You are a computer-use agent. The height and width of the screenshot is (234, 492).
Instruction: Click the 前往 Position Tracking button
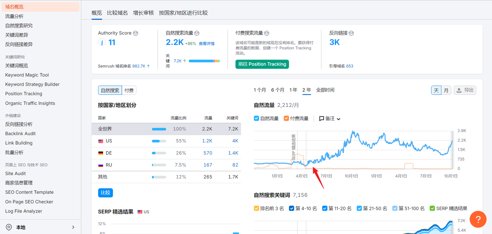point(262,64)
